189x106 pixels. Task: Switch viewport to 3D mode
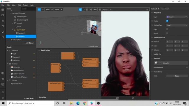[39, 10]
